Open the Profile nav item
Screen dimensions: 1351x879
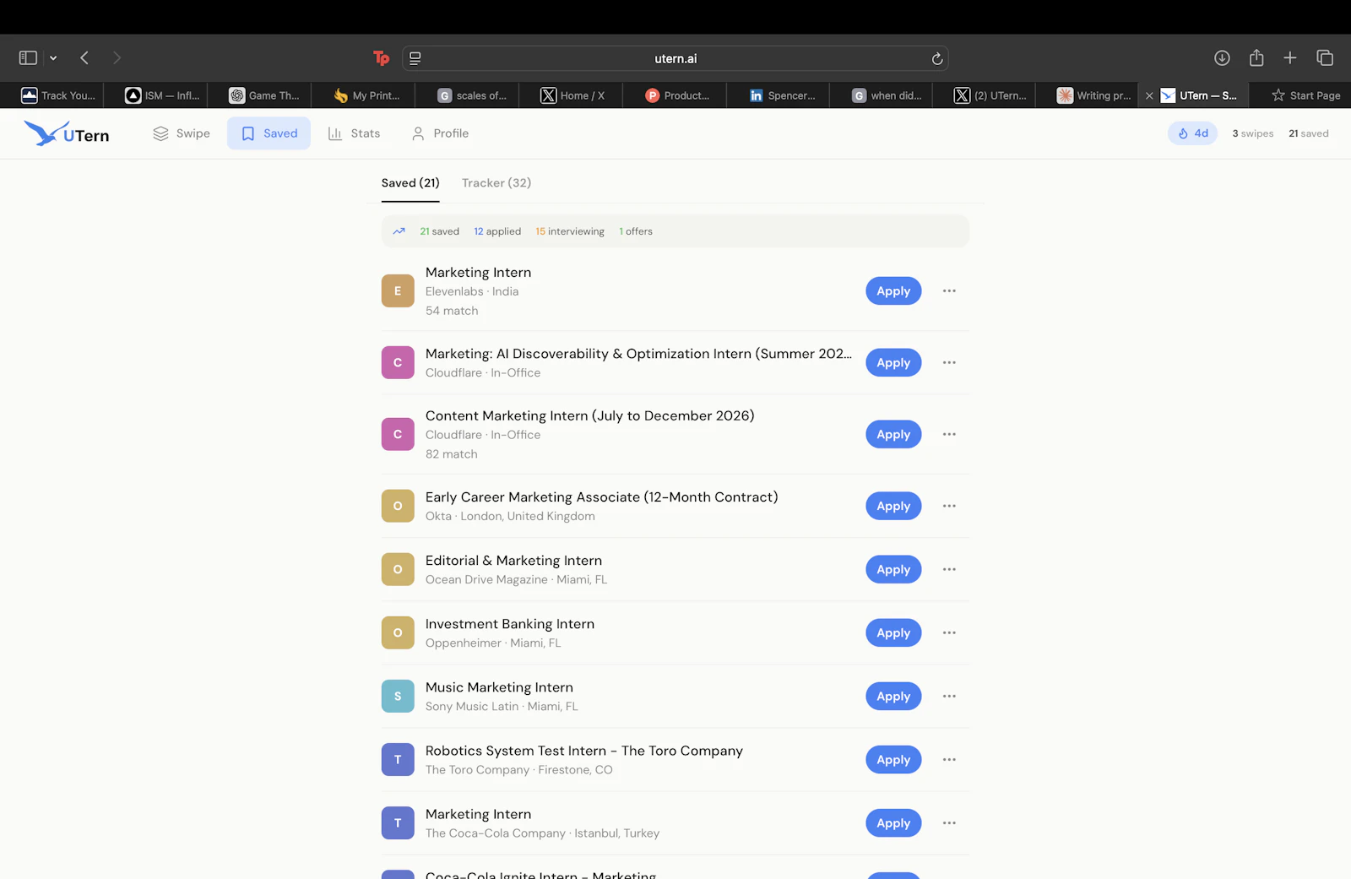[440, 133]
